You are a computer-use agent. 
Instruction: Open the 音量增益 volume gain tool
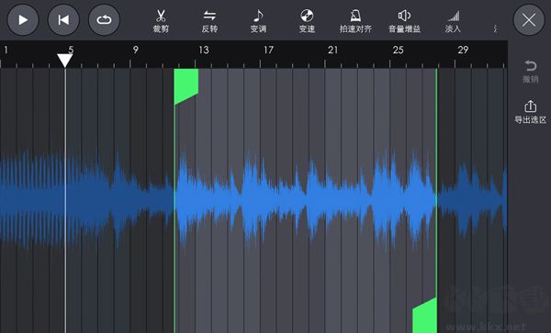pyautogui.click(x=404, y=21)
